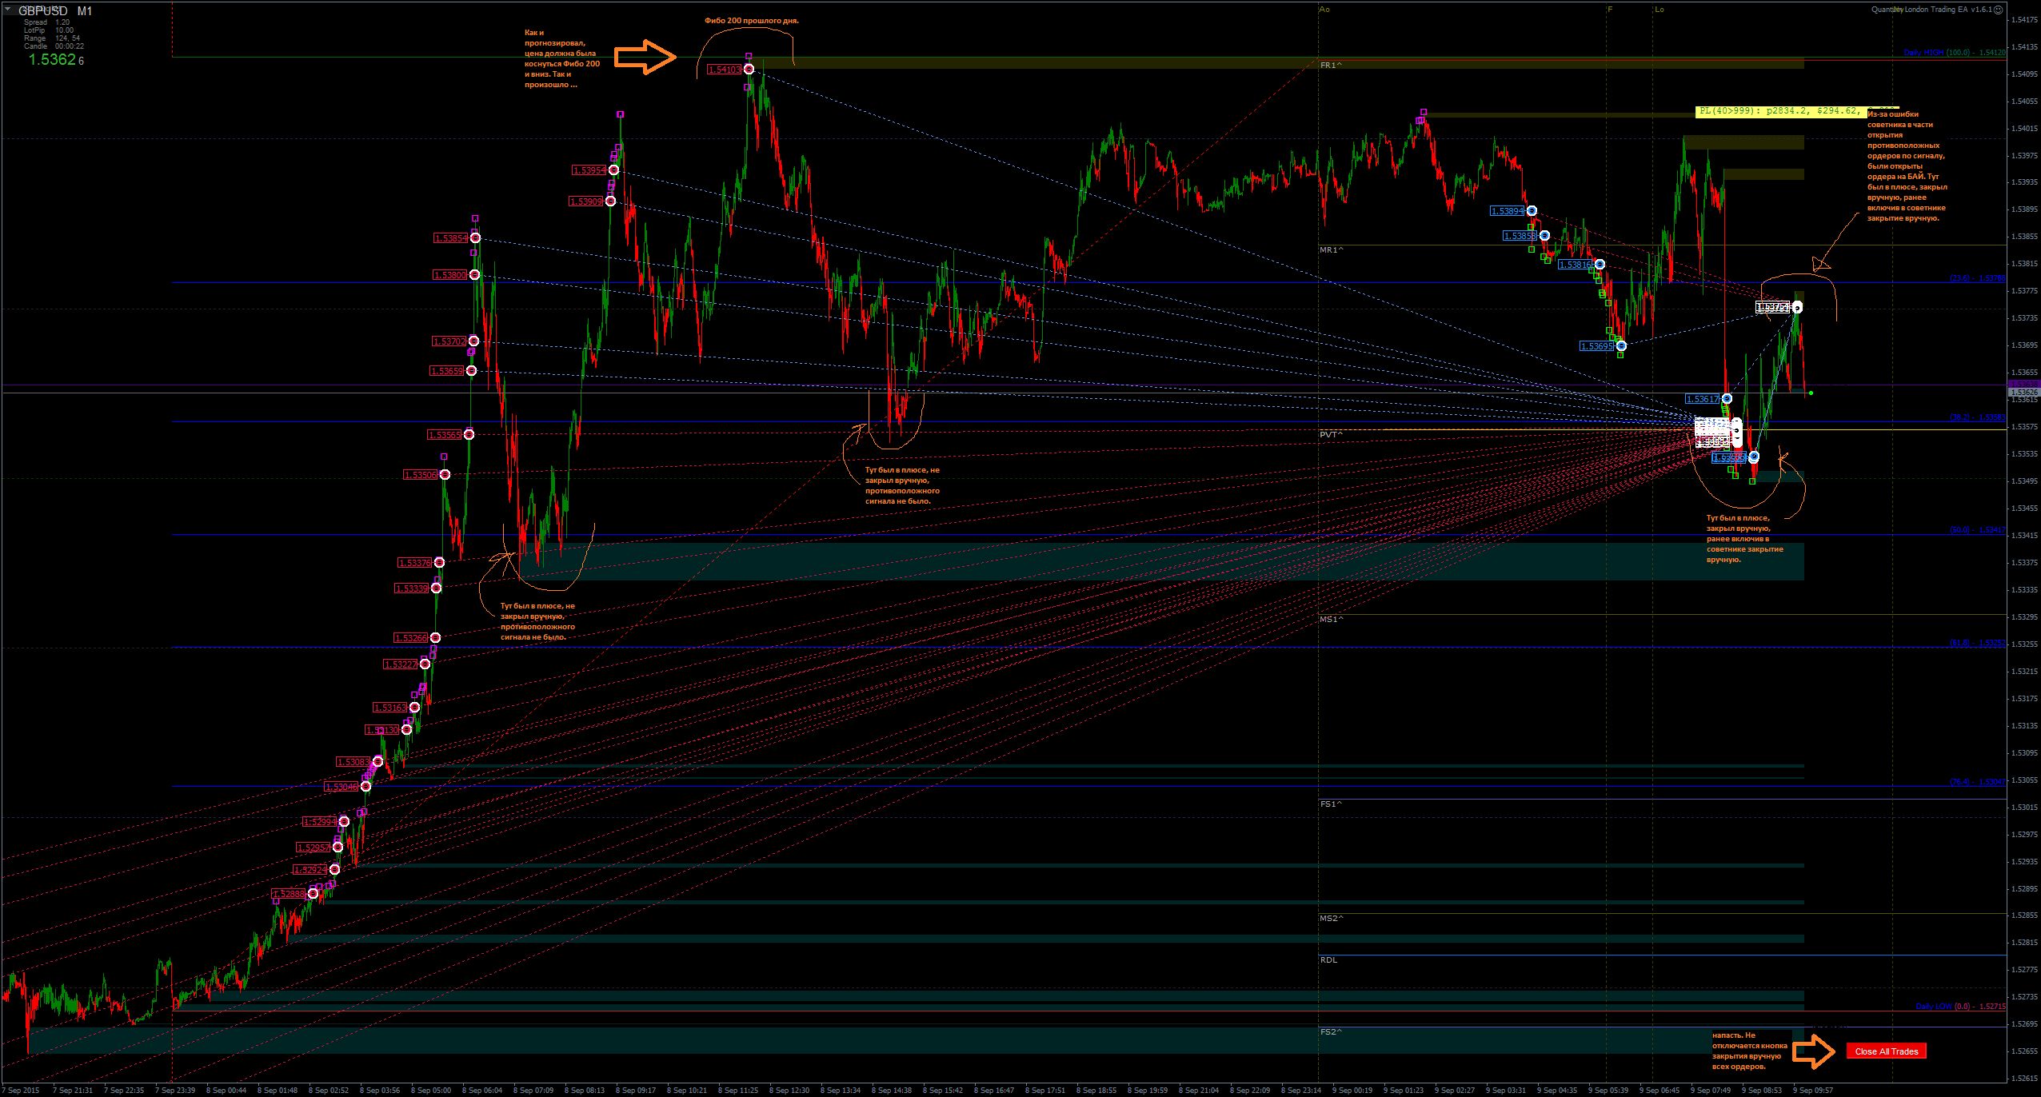Click the current price tag 1.53626 on the price scale
Screen dimensions: 2041x1097
click(x=2023, y=393)
